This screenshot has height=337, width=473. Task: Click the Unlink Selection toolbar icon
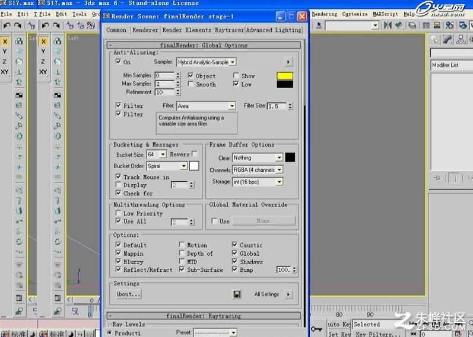(x=80, y=25)
